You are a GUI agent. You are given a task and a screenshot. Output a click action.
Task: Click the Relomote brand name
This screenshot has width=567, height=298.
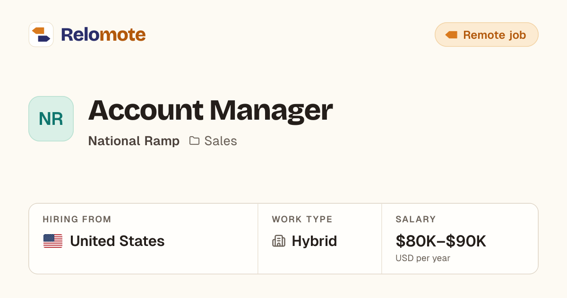103,35
